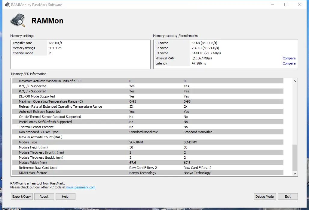The height and width of the screenshot is (210, 309).
Task: Select the RZQ / 6 Supported row
Action: pos(148,86)
